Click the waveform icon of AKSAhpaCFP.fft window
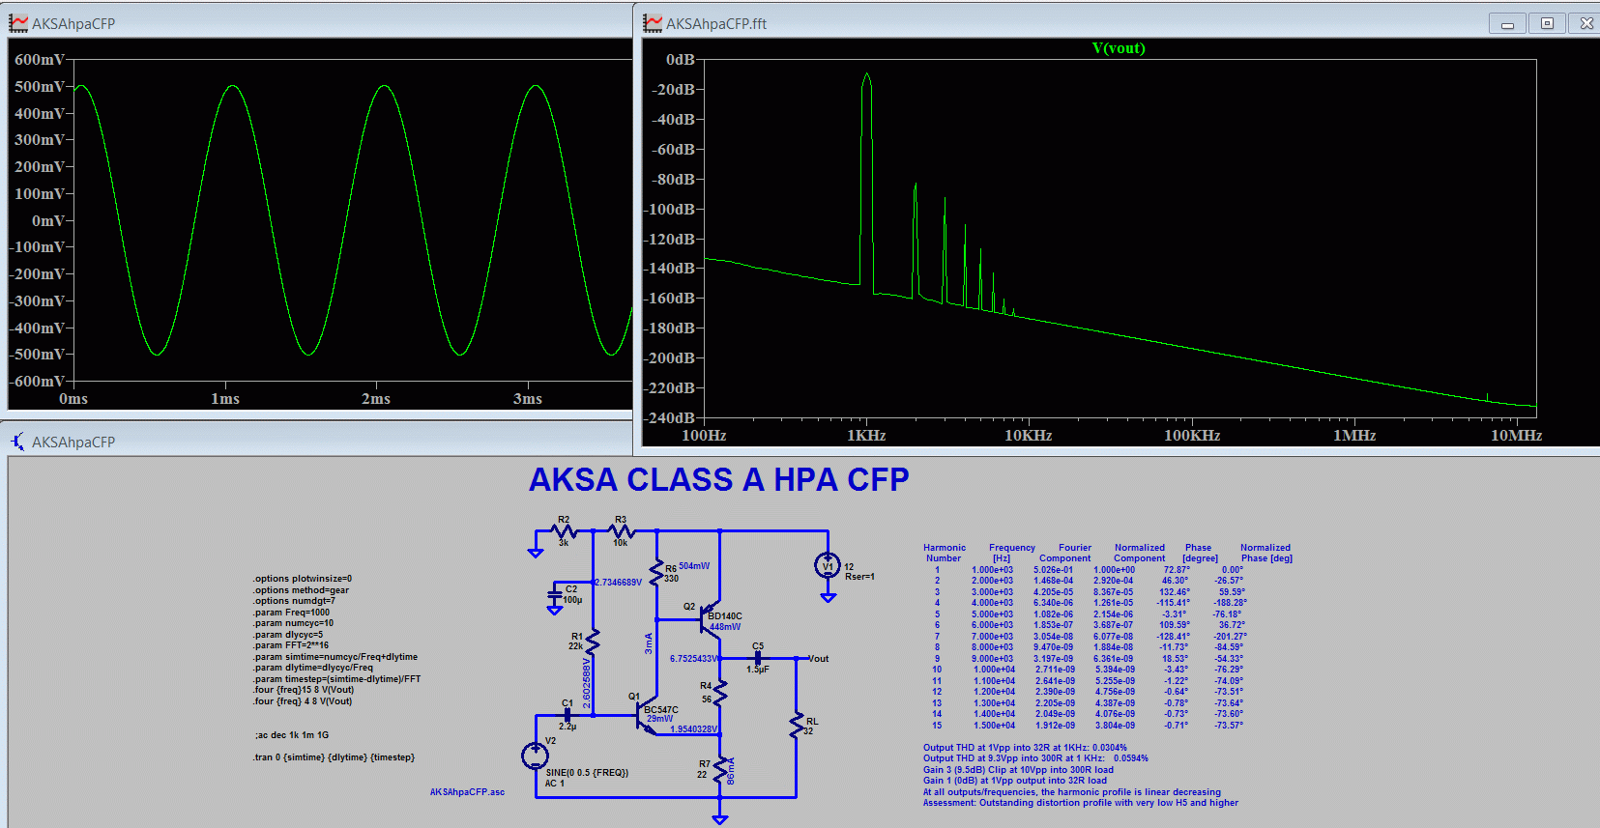This screenshot has width=1600, height=828. (x=653, y=23)
